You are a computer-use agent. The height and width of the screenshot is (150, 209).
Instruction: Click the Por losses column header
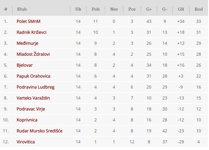coord(132,9)
